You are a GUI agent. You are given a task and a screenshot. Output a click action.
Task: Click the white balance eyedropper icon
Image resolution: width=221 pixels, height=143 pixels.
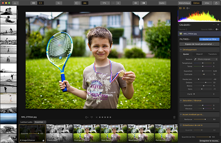coord(195,59)
